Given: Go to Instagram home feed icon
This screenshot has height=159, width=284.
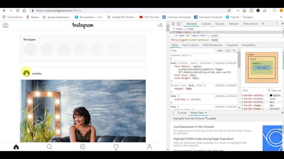Looking at the screenshot, I should coord(16,147).
